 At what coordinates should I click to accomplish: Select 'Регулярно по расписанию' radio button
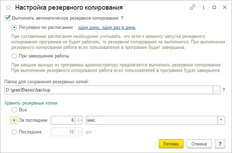click(x=14, y=28)
